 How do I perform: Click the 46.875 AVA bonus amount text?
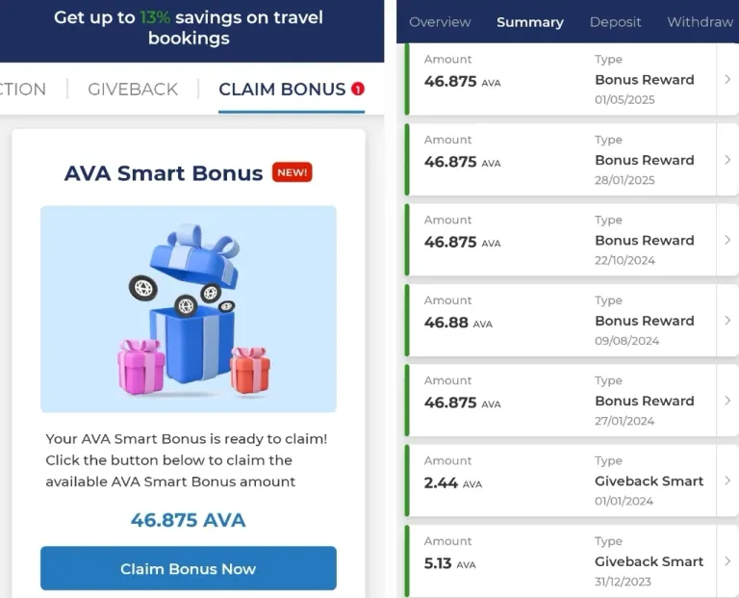[188, 520]
